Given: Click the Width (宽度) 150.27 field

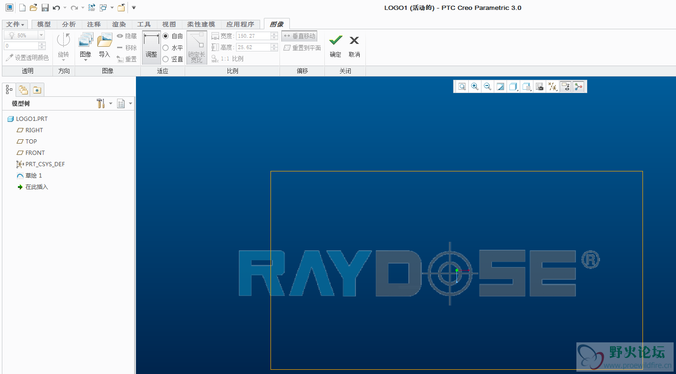Looking at the screenshot, I should pos(257,36).
